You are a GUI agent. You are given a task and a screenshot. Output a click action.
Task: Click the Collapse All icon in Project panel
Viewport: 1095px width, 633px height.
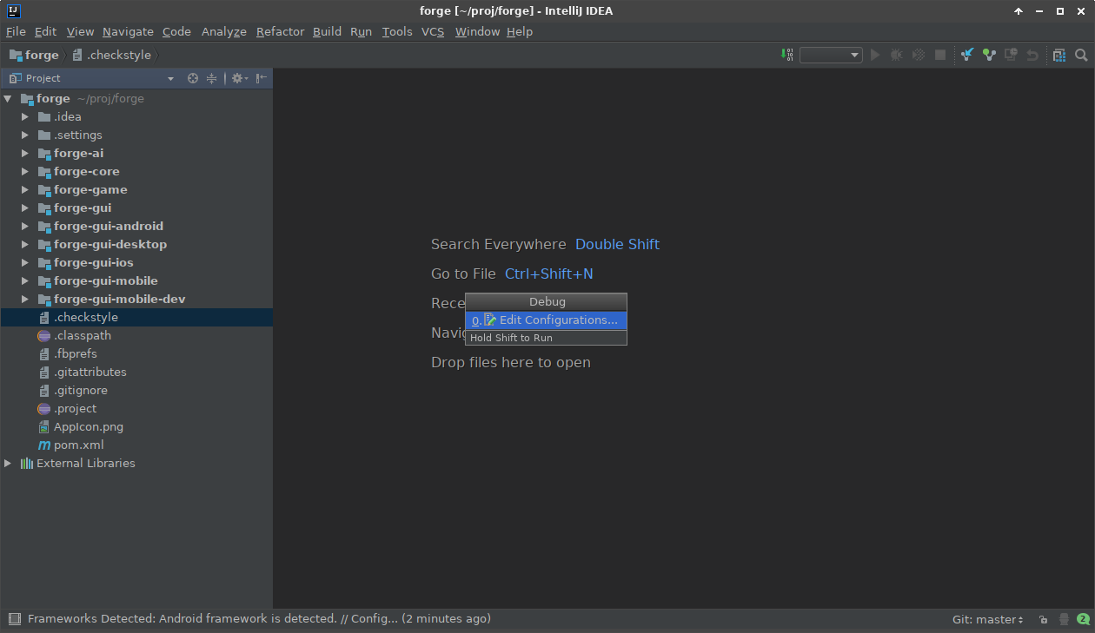pyautogui.click(x=211, y=78)
